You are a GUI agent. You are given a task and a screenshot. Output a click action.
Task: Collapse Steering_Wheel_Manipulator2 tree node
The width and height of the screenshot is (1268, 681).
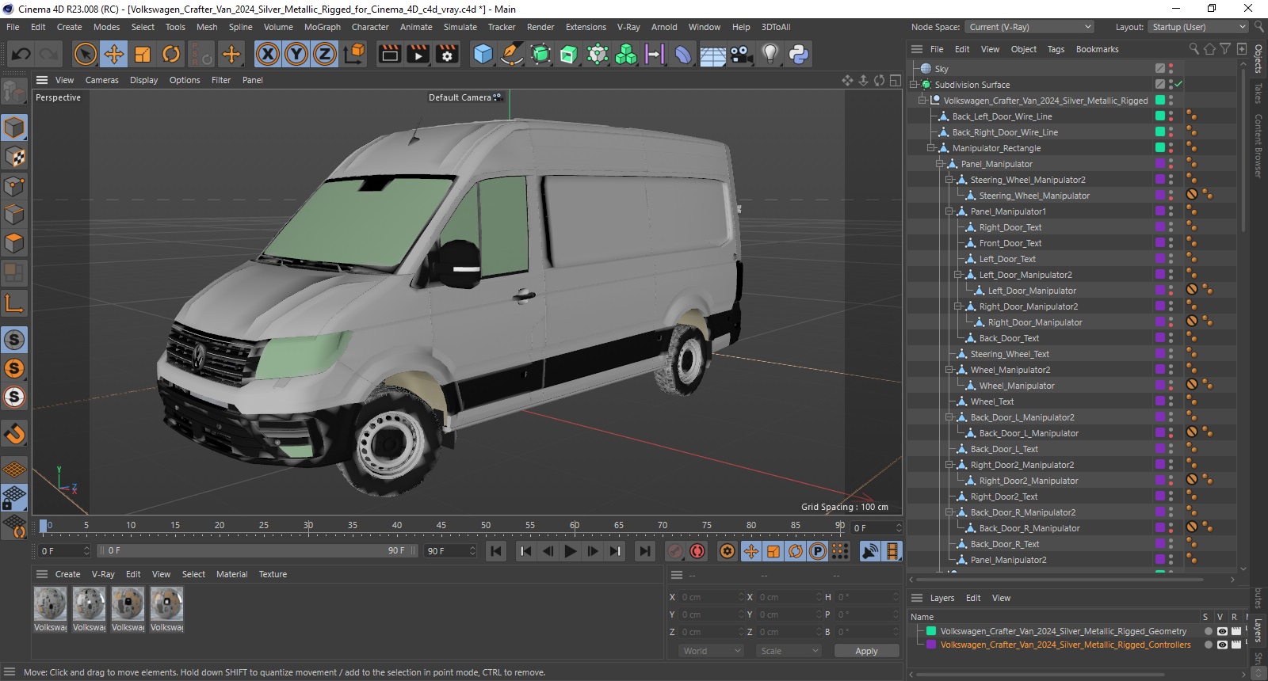(949, 180)
